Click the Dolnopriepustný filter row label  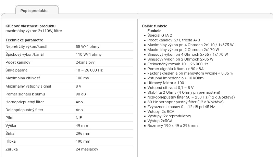[24, 110]
